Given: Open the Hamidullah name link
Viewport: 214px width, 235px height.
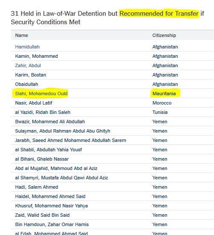Looking at the screenshot, I should pyautogui.click(x=27, y=47).
